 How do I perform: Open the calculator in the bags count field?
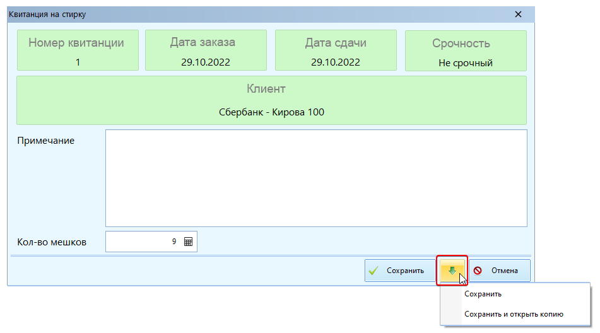click(188, 242)
